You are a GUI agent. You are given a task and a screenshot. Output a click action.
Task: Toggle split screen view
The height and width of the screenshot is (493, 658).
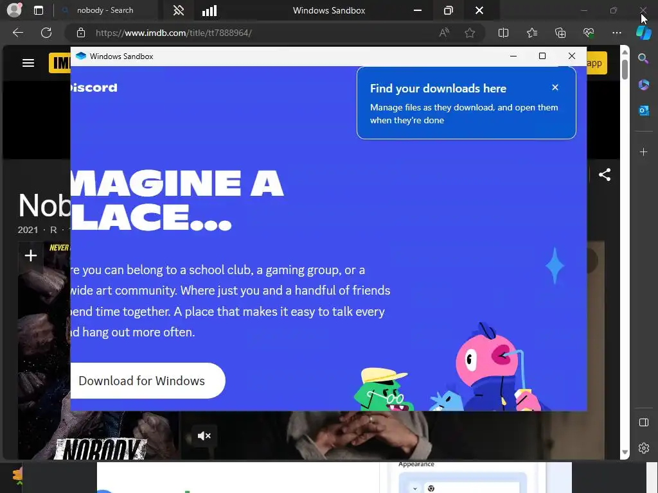(503, 33)
